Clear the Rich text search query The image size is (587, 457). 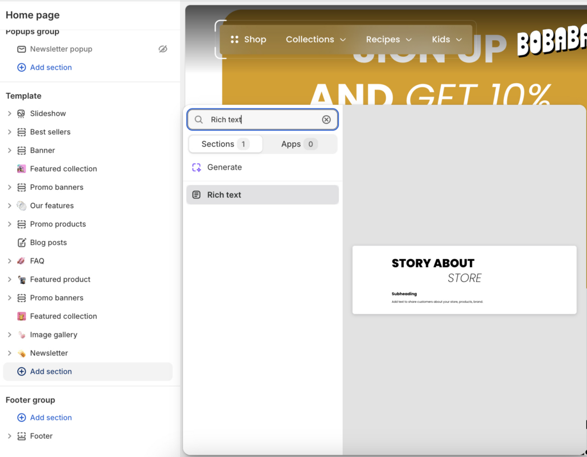pyautogui.click(x=326, y=119)
